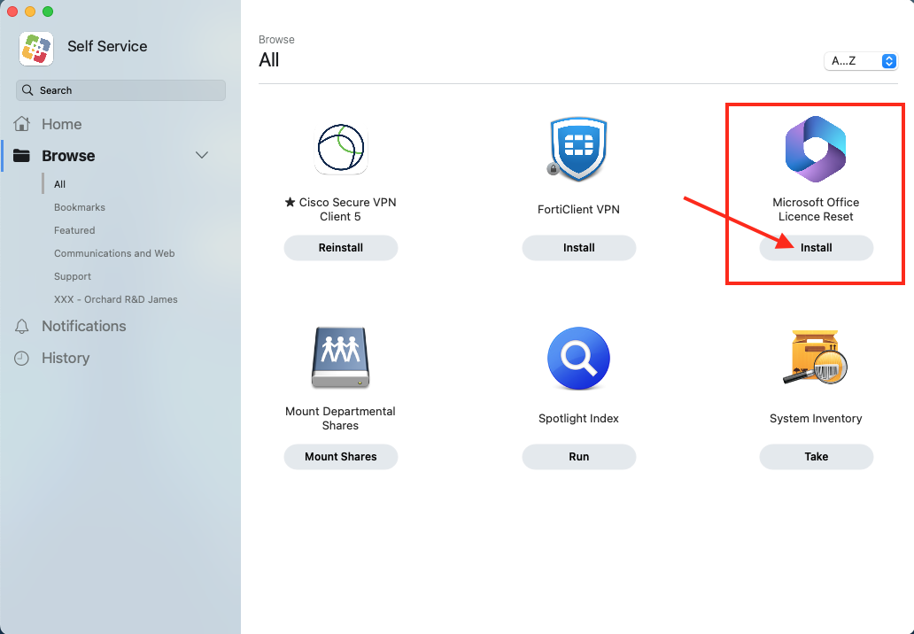
Task: Click the System Inventory box icon
Action: pyautogui.click(x=816, y=358)
